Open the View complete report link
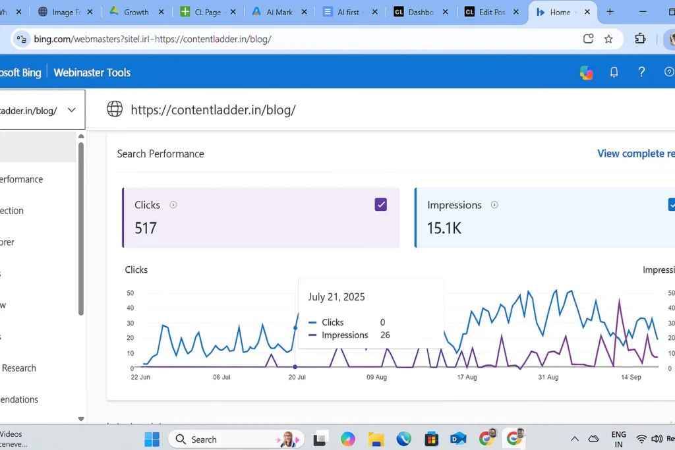675x450 pixels. click(635, 154)
